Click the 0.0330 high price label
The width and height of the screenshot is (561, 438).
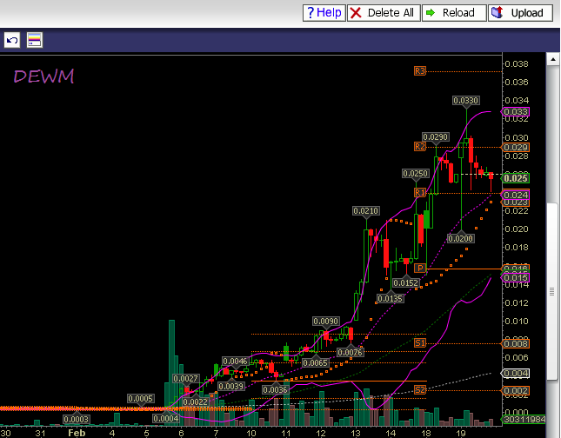[465, 101]
